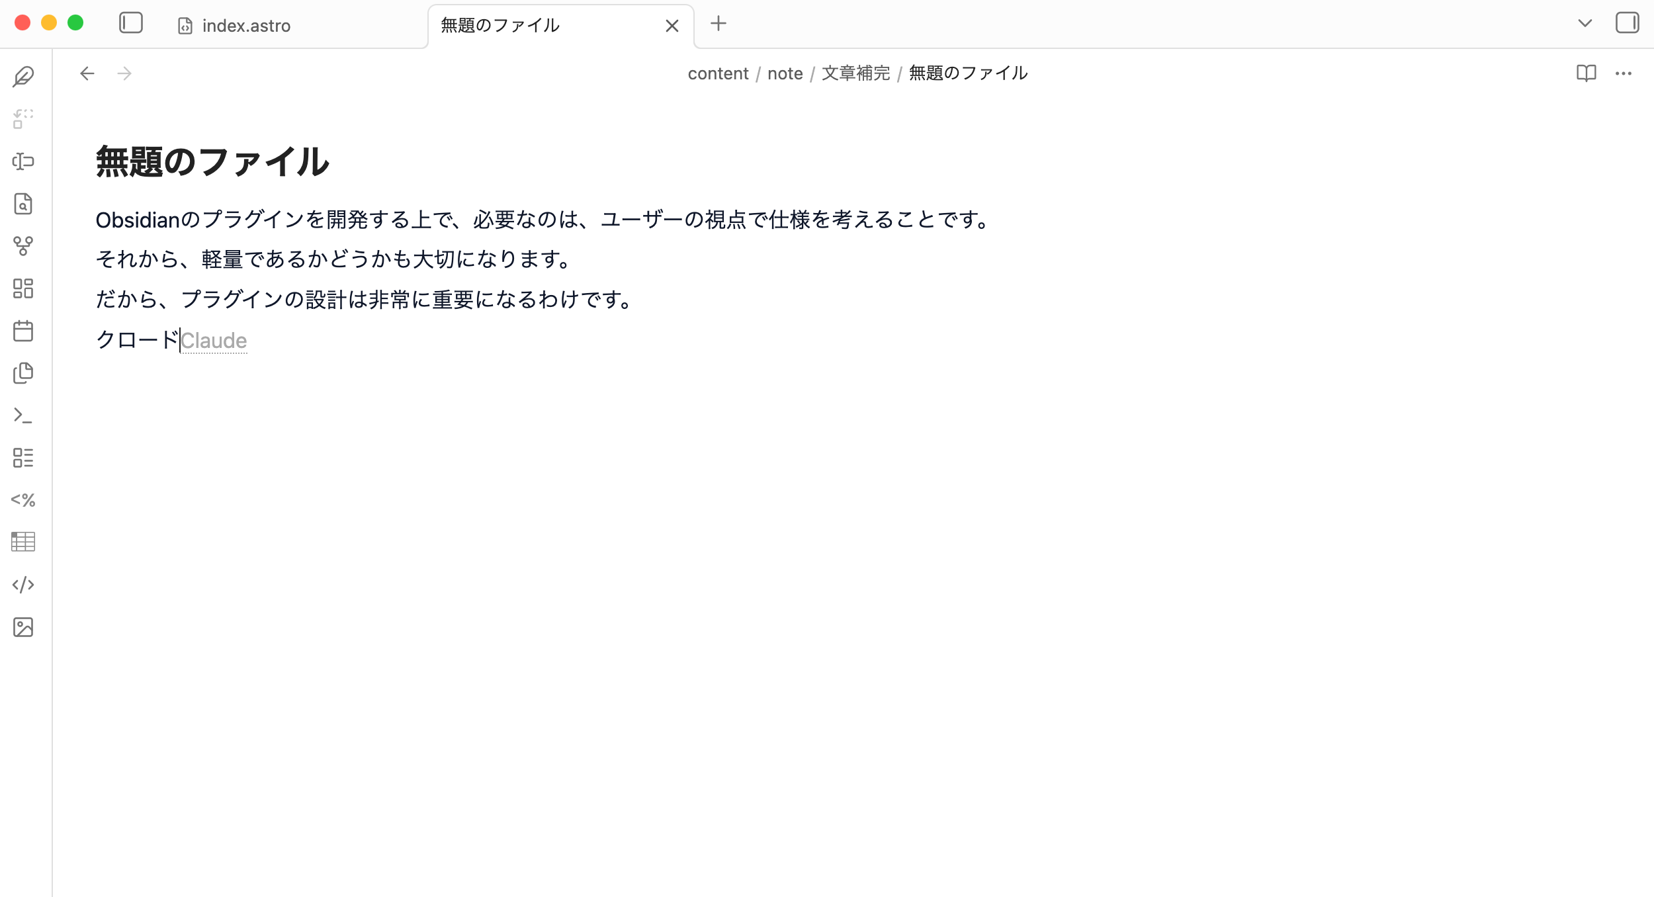Open the command palette terminal icon
The height and width of the screenshot is (897, 1654).
point(23,415)
